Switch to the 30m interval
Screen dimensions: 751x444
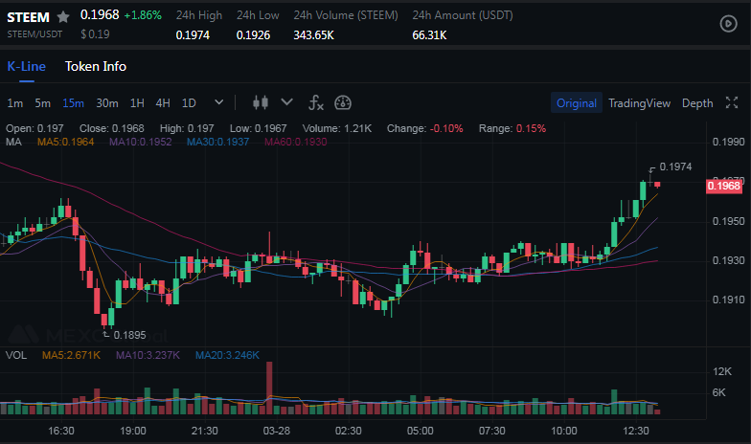point(107,103)
